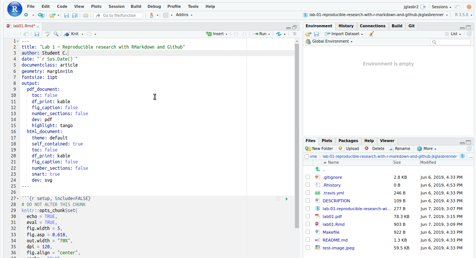The height and width of the screenshot is (258, 476).
Task: Click the workspace panes grid icon
Action: [165, 15]
